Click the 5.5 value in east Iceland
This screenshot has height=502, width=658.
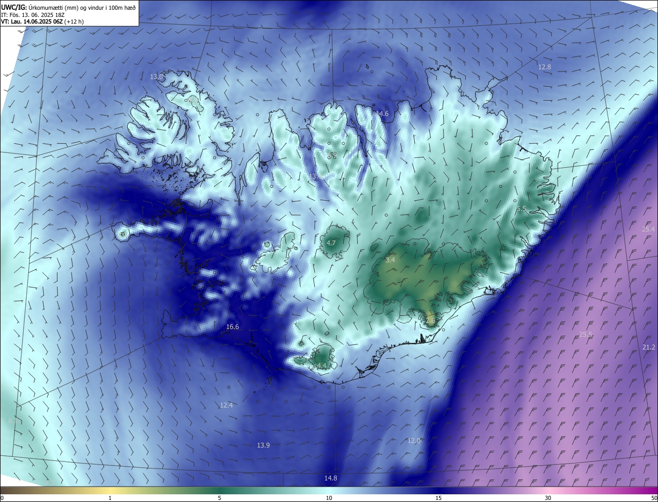tap(521, 208)
